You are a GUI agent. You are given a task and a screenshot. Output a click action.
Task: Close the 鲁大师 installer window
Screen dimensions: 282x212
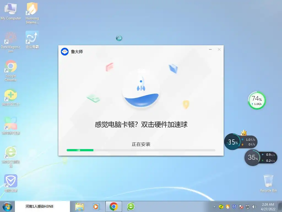coord(219,49)
